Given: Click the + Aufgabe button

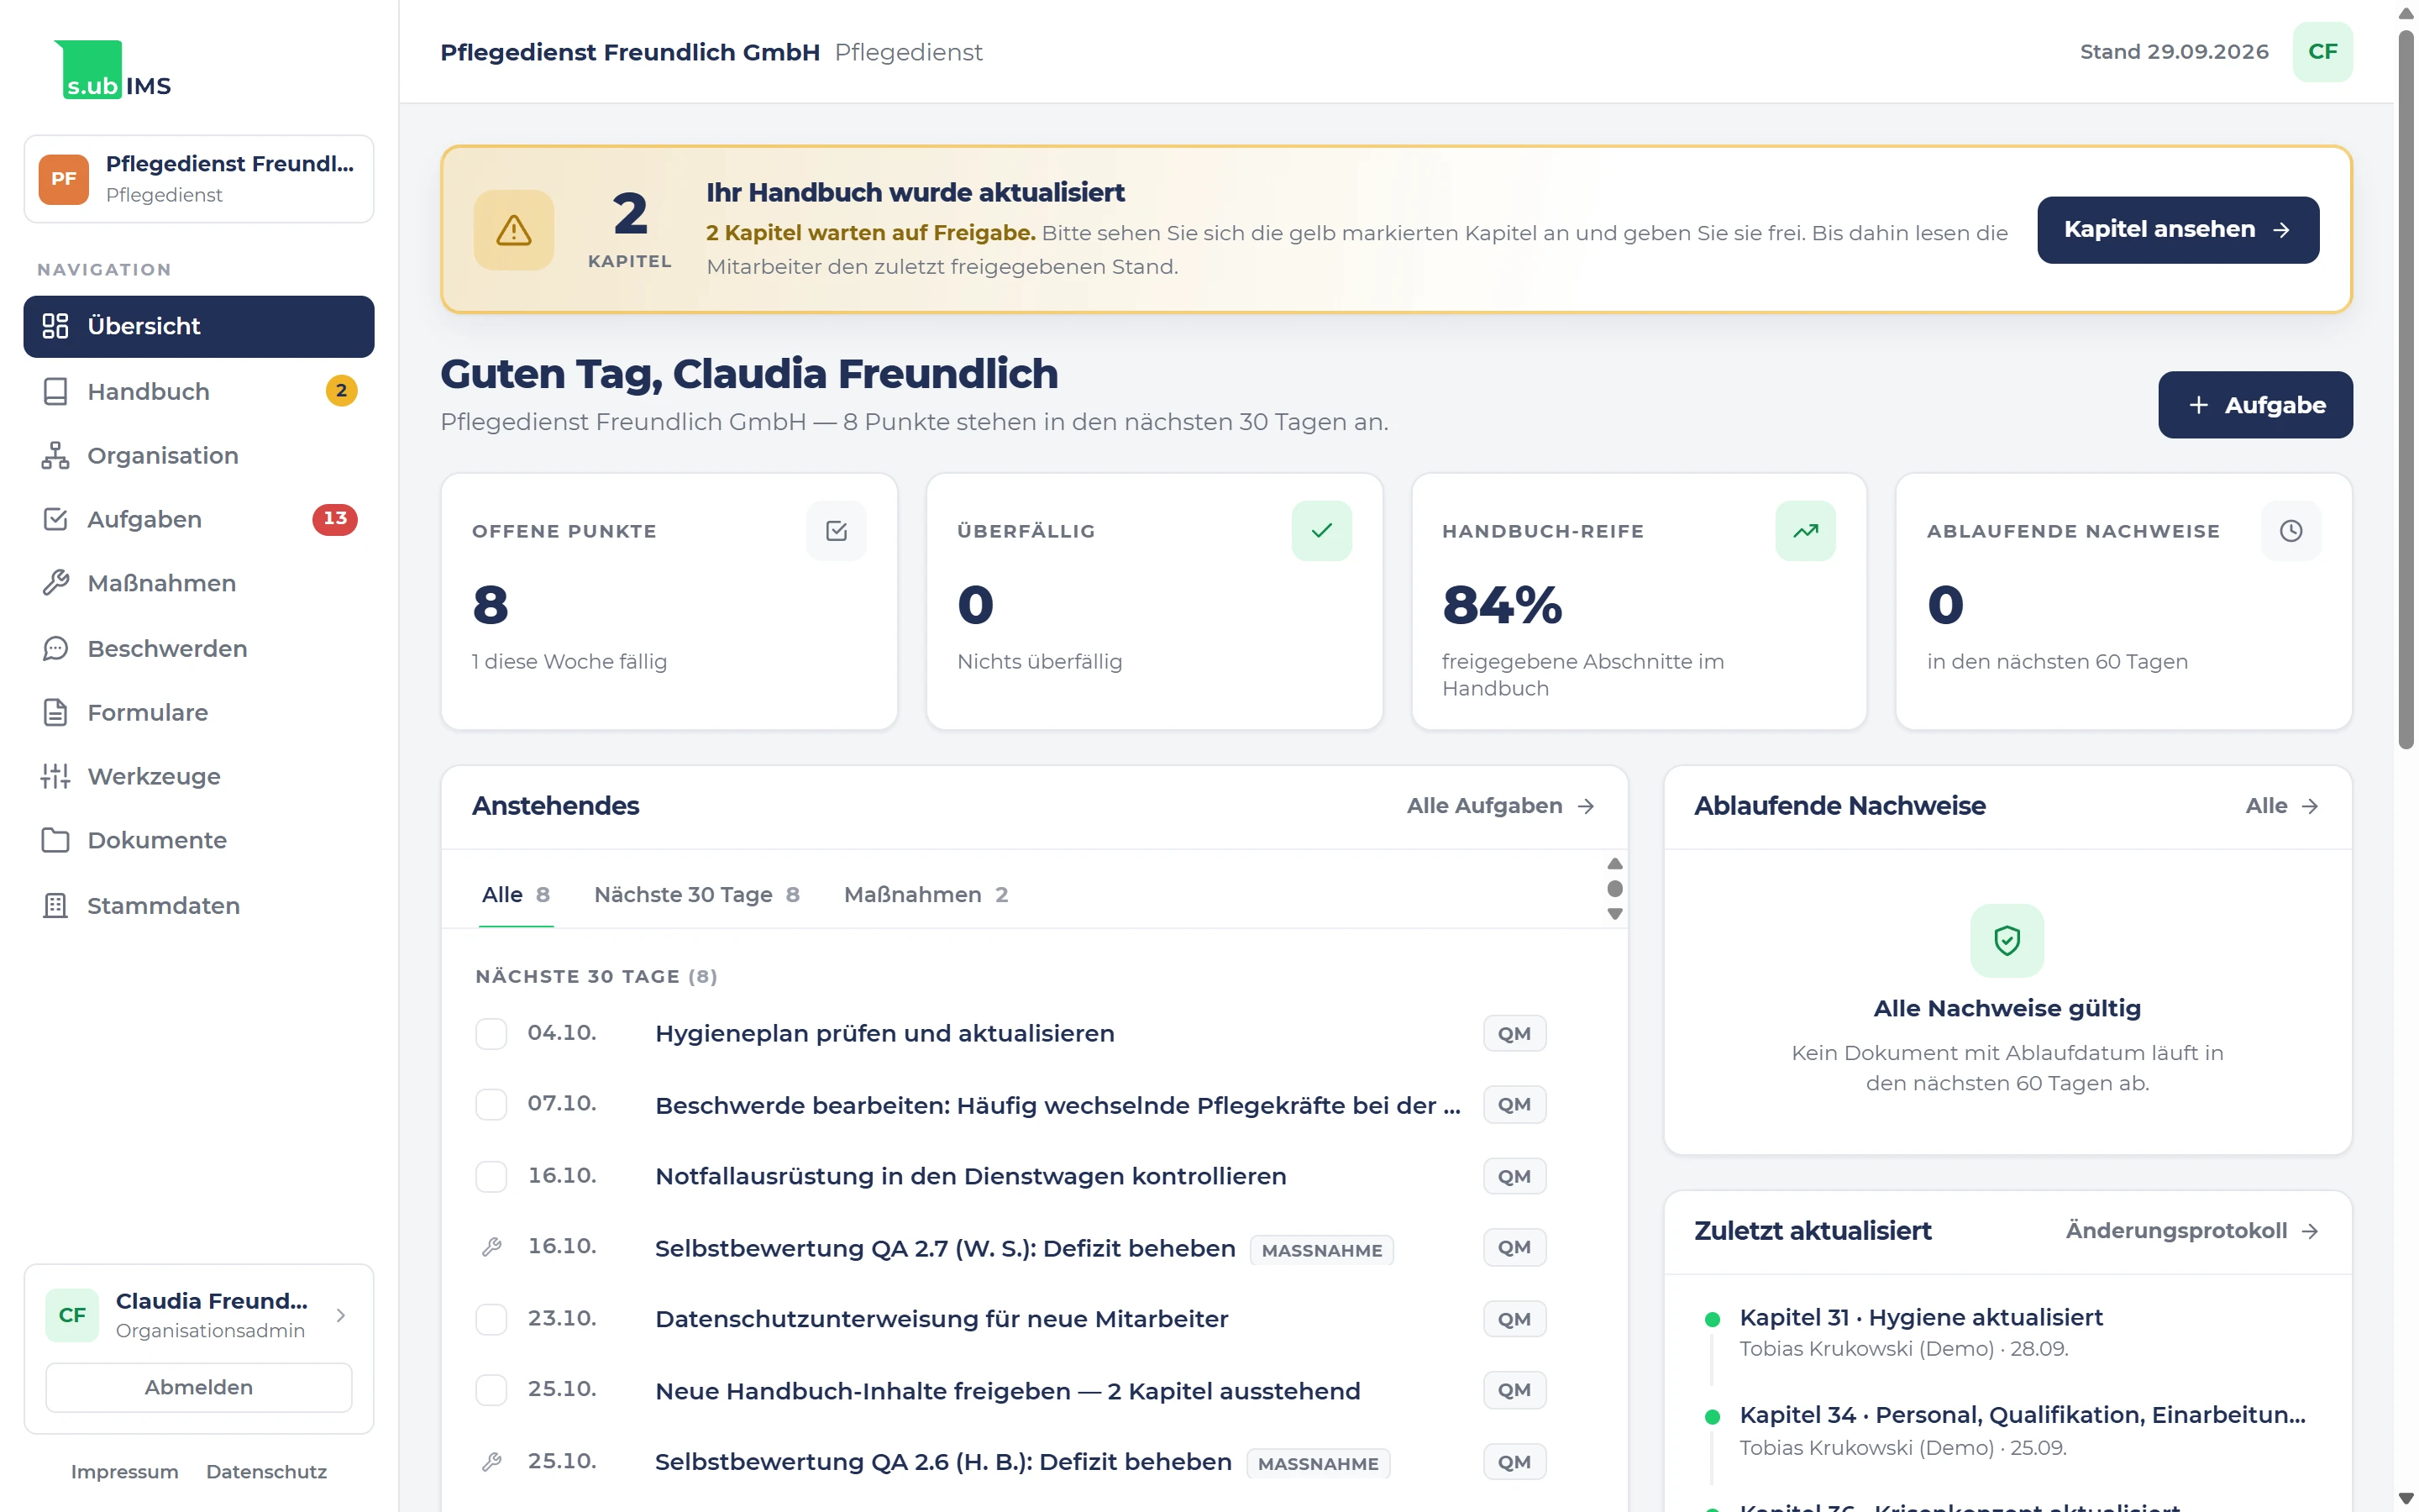Looking at the screenshot, I should click(x=2255, y=405).
